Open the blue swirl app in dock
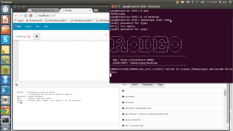 click(x=6, y=90)
